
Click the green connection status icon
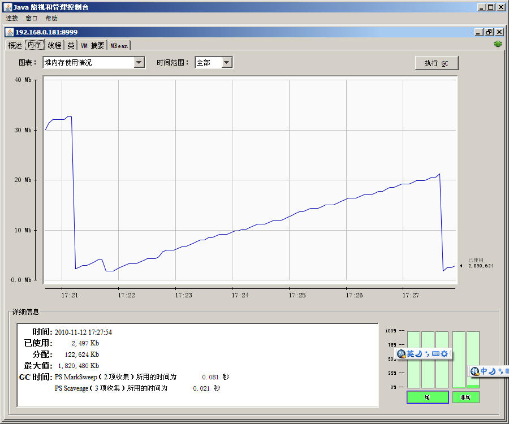(x=498, y=44)
